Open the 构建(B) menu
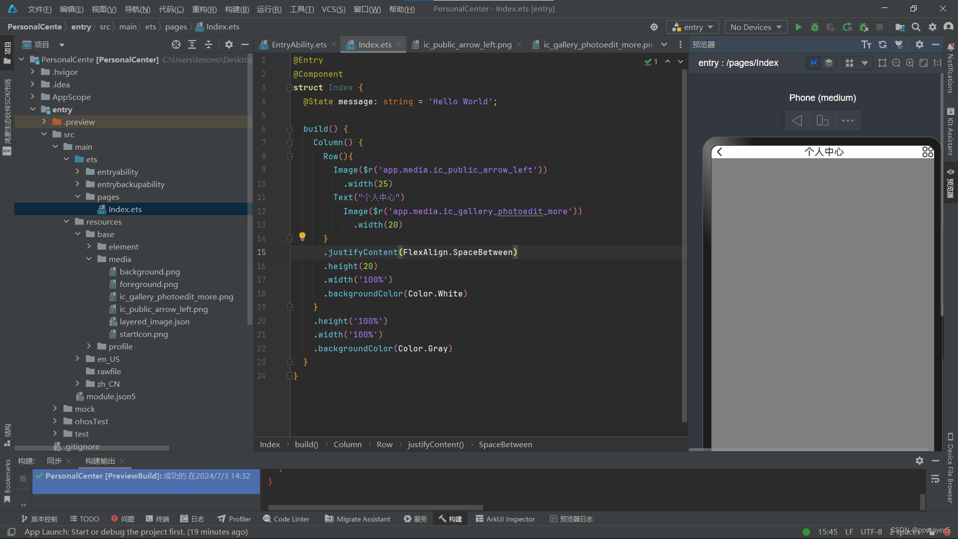The image size is (958, 539). pyautogui.click(x=237, y=9)
